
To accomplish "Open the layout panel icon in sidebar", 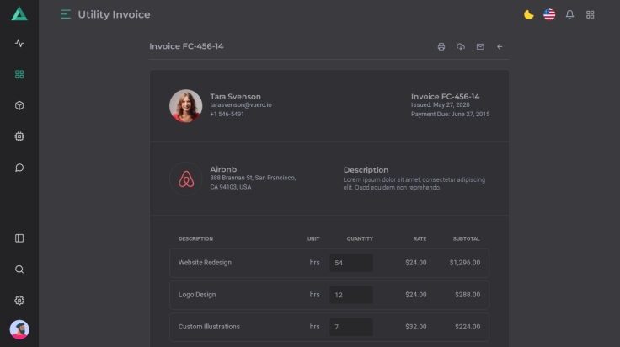I will pyautogui.click(x=19, y=238).
